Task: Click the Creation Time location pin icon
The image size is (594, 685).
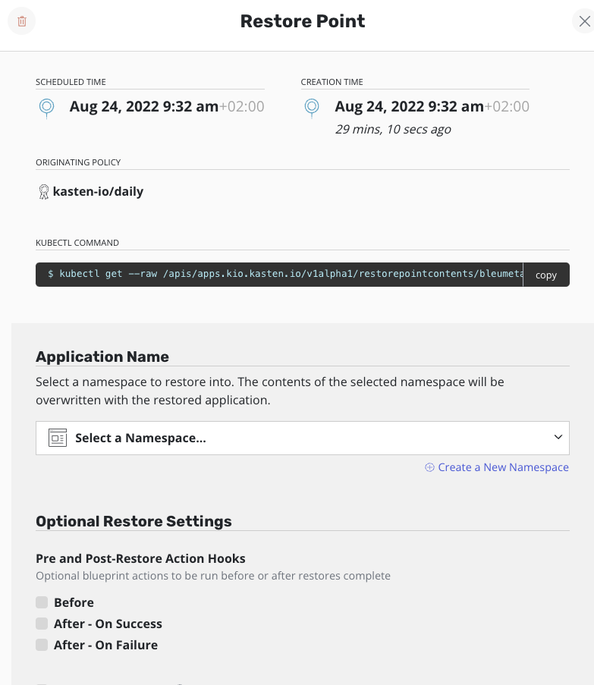Action: pyautogui.click(x=312, y=108)
